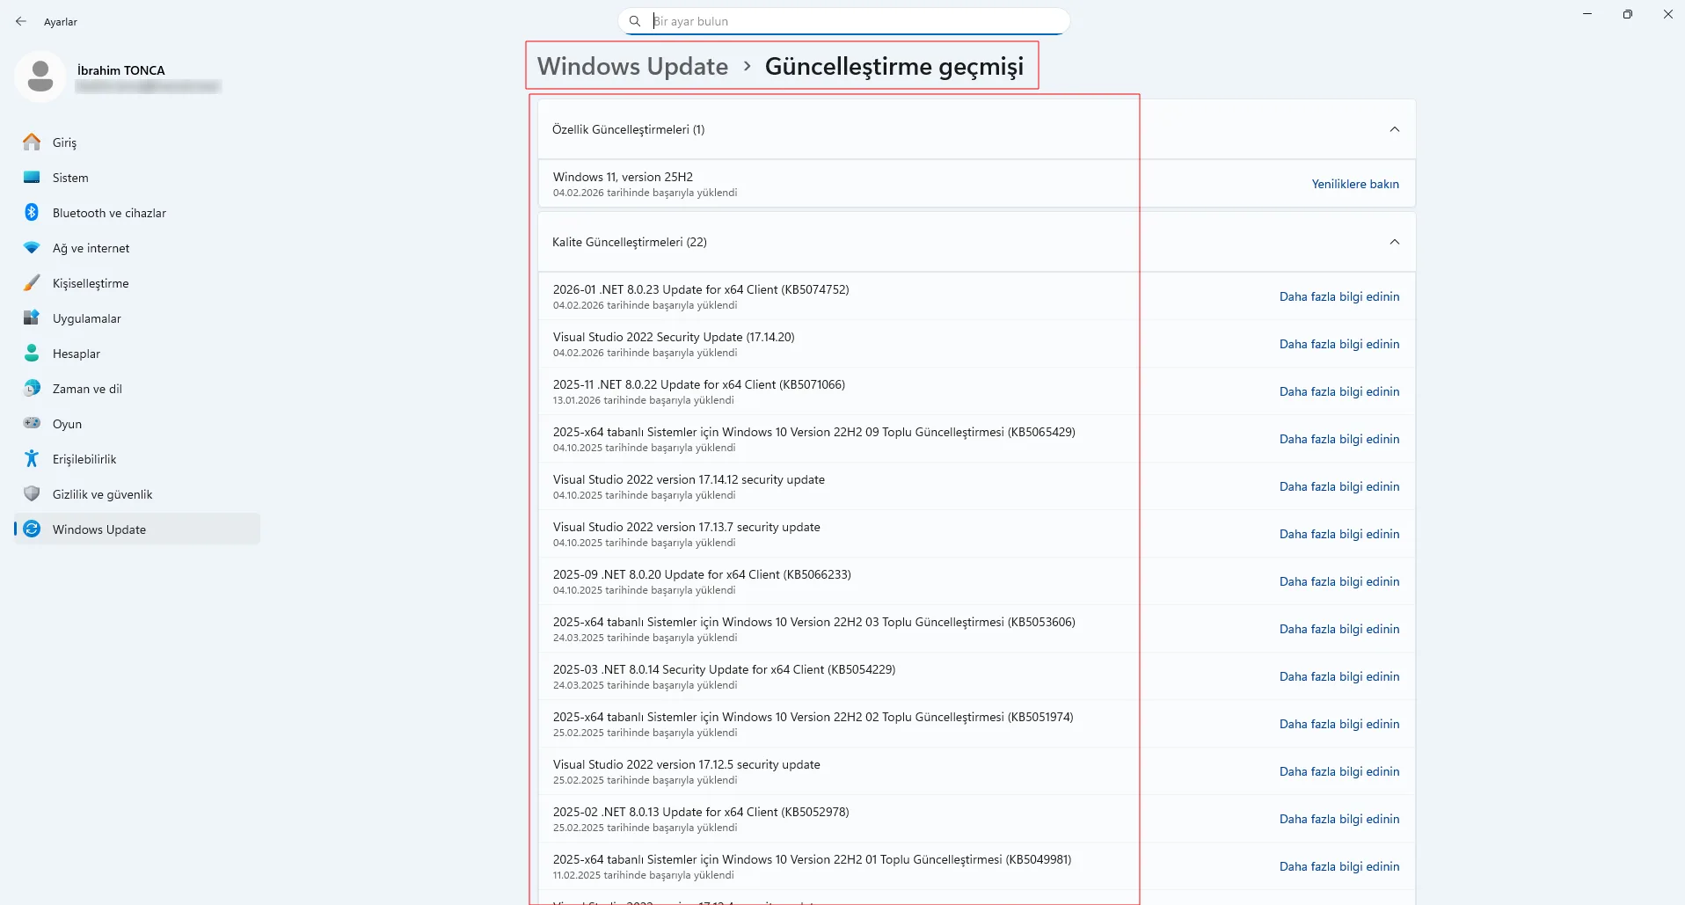Go to Zaman ve dil settings
The image size is (1685, 905).
click(87, 389)
